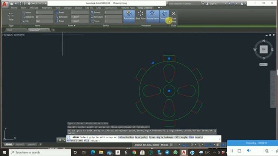Switch to the Start file tab
278x156 pixels.
(x=10, y=30)
